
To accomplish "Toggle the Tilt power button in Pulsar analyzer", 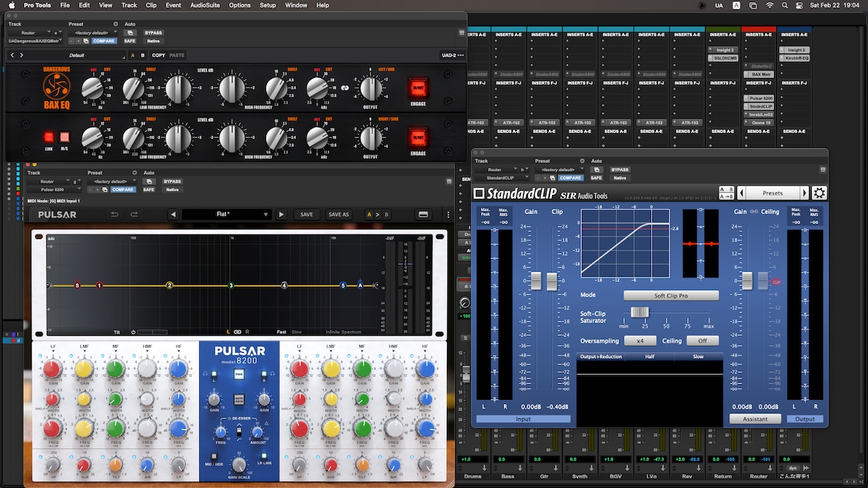I will tap(133, 331).
